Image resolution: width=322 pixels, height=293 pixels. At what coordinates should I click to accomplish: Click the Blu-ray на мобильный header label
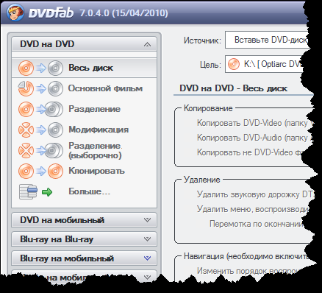[67, 258]
